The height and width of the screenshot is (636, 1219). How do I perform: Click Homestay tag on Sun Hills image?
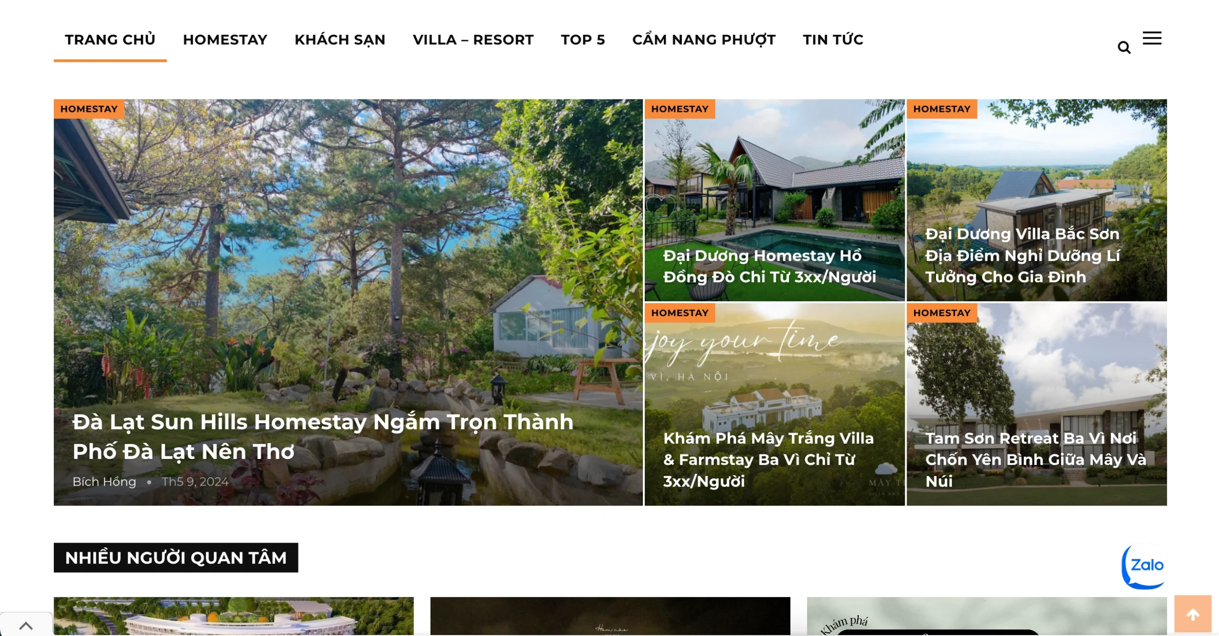click(x=89, y=109)
